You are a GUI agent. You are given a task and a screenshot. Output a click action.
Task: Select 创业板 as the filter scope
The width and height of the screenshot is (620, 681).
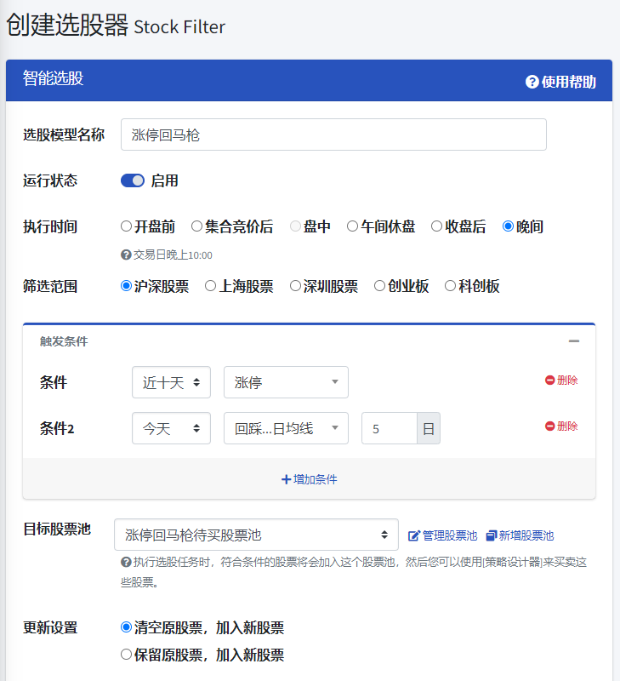(x=380, y=286)
